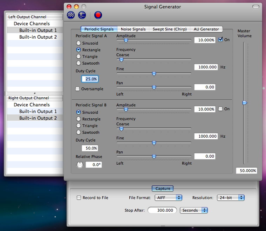Viewport: 266px width, 231px height.
Task: Enable Periodic Signal B On checkbox
Action: click(x=220, y=109)
